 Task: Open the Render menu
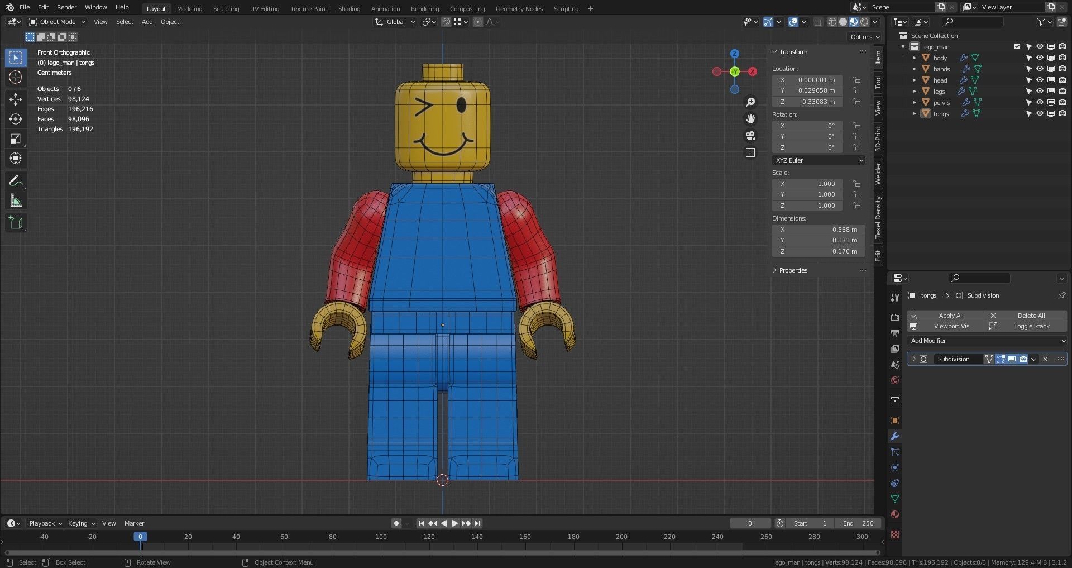(66, 7)
